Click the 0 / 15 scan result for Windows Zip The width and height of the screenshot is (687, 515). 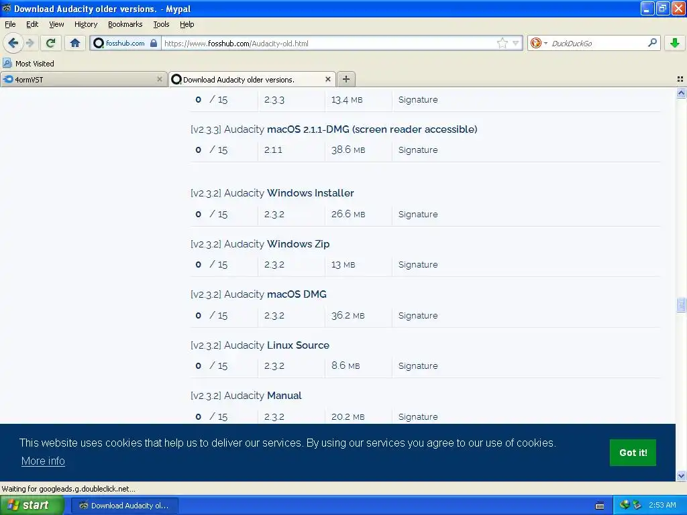coord(211,264)
